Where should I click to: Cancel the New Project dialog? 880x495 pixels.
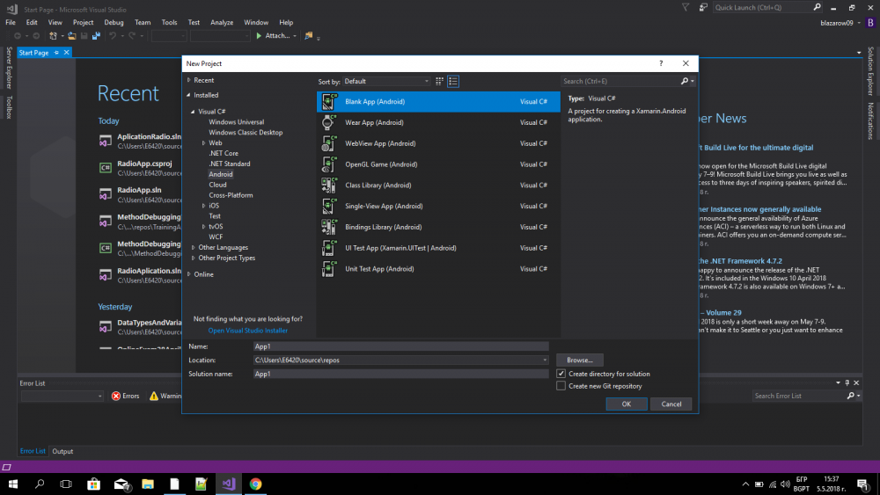(x=671, y=404)
